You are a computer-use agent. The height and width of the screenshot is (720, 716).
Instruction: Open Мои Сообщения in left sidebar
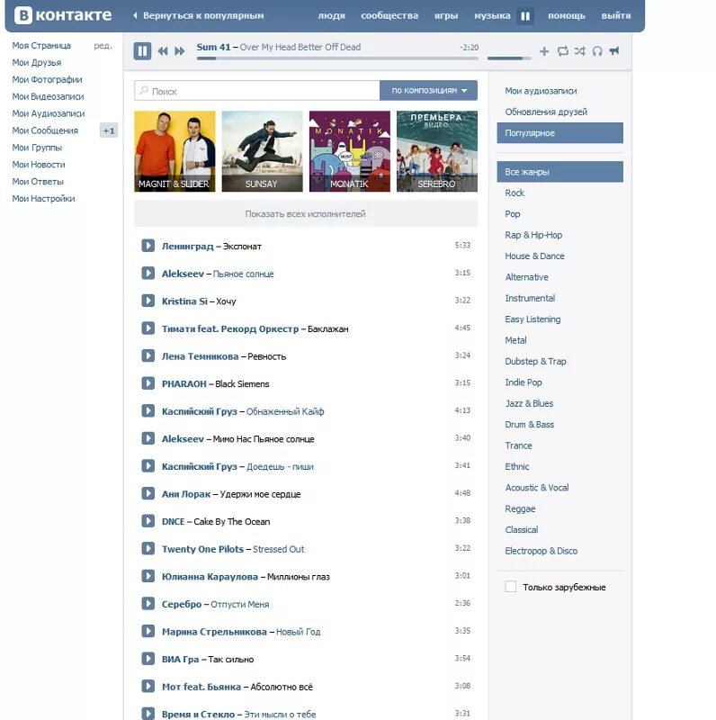(45, 130)
